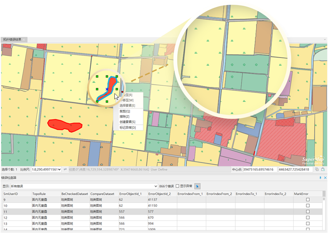Check MarkError box for row 9
Image resolution: width=328 pixels, height=233 pixels.
[x=308, y=200]
